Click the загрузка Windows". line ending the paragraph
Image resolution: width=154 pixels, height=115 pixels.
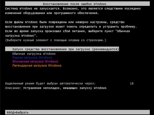point(21,36)
